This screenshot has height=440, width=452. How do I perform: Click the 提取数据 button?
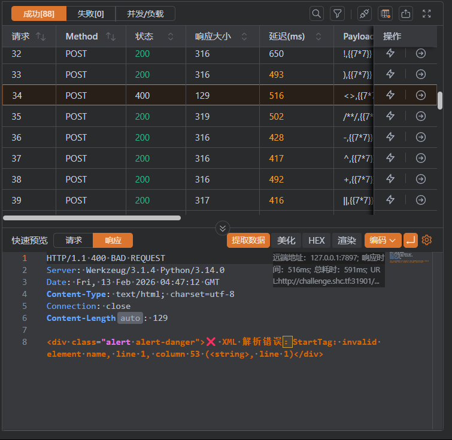pyautogui.click(x=248, y=240)
